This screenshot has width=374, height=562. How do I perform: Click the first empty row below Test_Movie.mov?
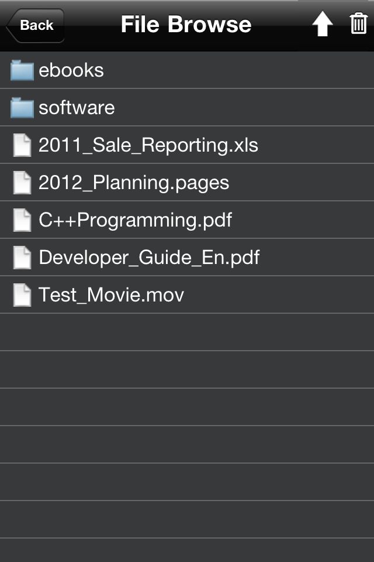click(187, 332)
